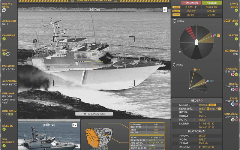Image resolution: width=240 pixels, height=150 pixels.
Task: Enable the RADAR İZİ green check
Action: [x=236, y=74]
